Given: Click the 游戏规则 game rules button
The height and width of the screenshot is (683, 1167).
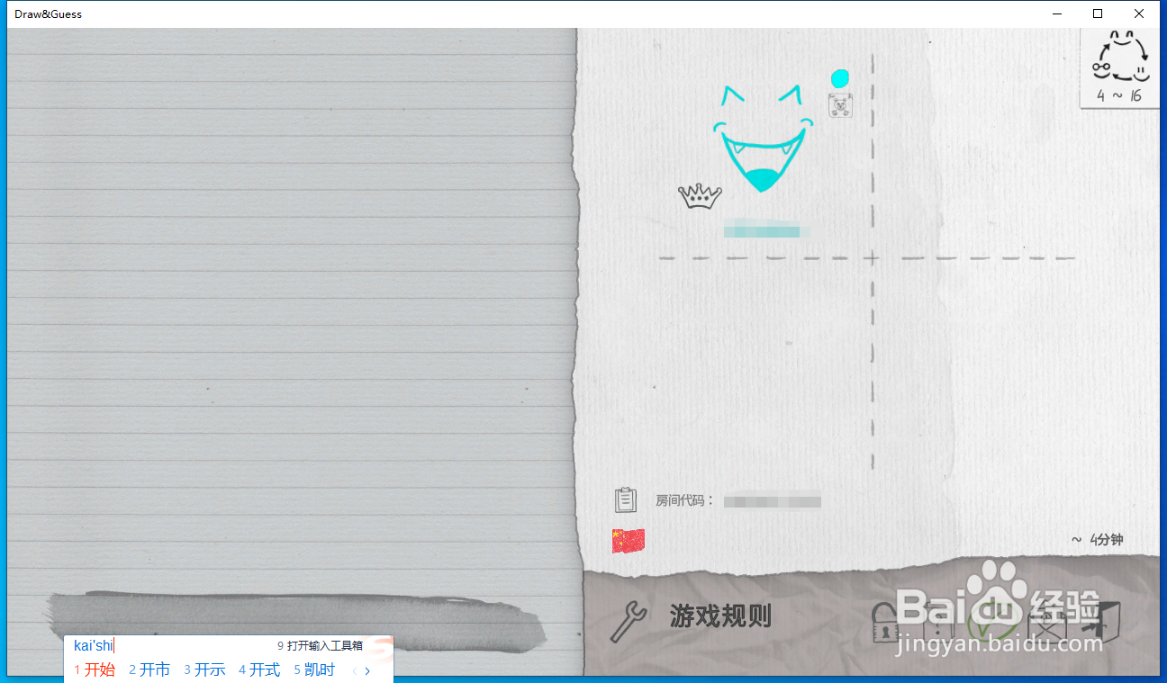Looking at the screenshot, I should [x=720, y=616].
